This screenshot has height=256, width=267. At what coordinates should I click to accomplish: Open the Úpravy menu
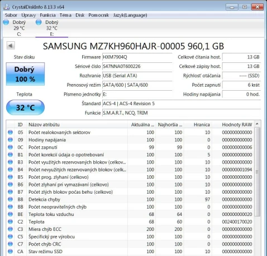pyautogui.click(x=28, y=15)
